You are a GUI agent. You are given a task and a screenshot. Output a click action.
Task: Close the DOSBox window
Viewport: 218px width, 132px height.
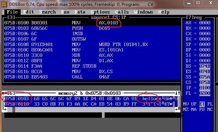pos(211,3)
